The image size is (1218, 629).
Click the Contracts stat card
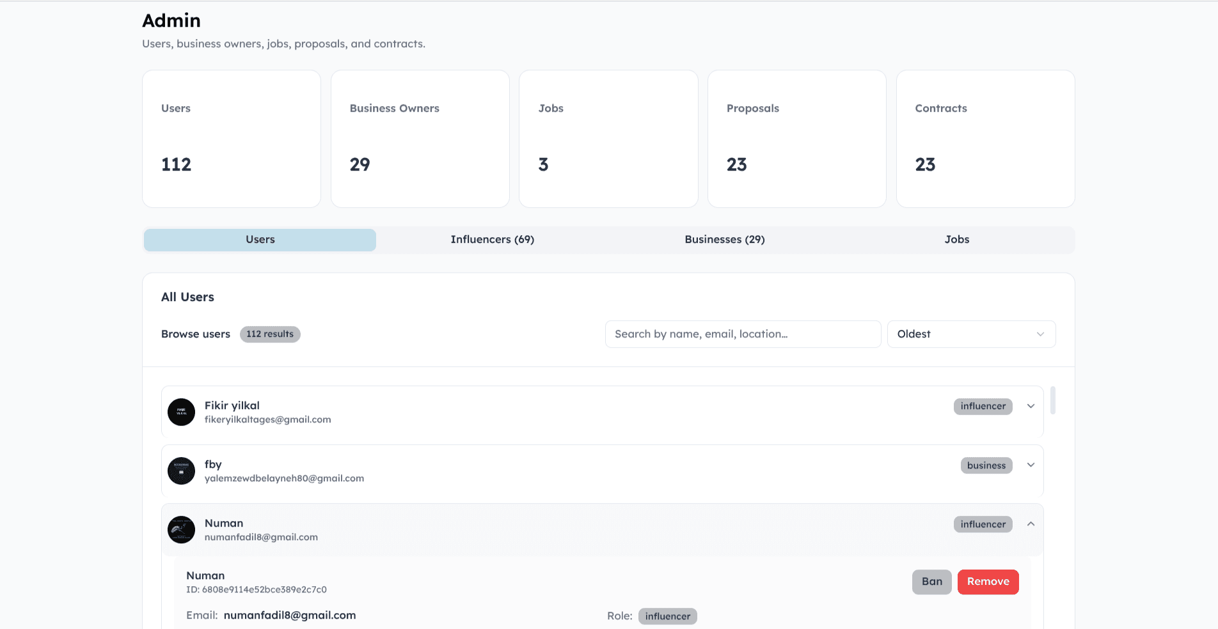985,139
